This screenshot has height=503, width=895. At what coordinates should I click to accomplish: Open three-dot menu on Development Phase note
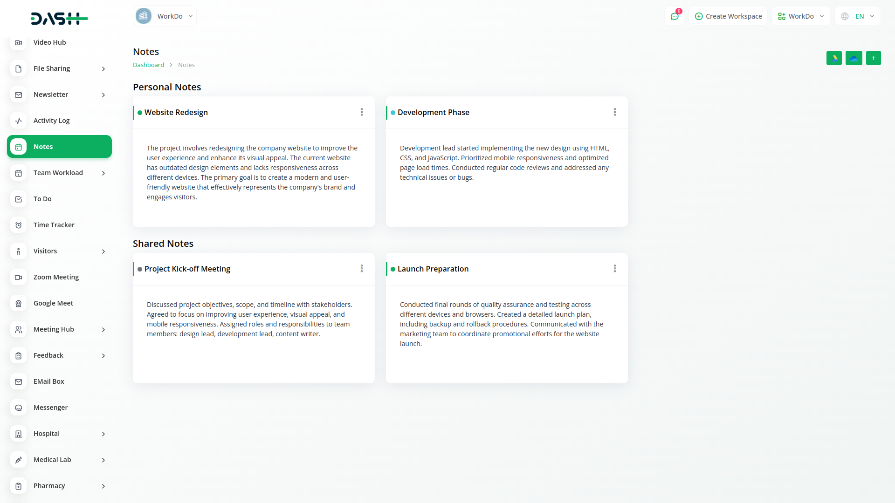point(614,112)
